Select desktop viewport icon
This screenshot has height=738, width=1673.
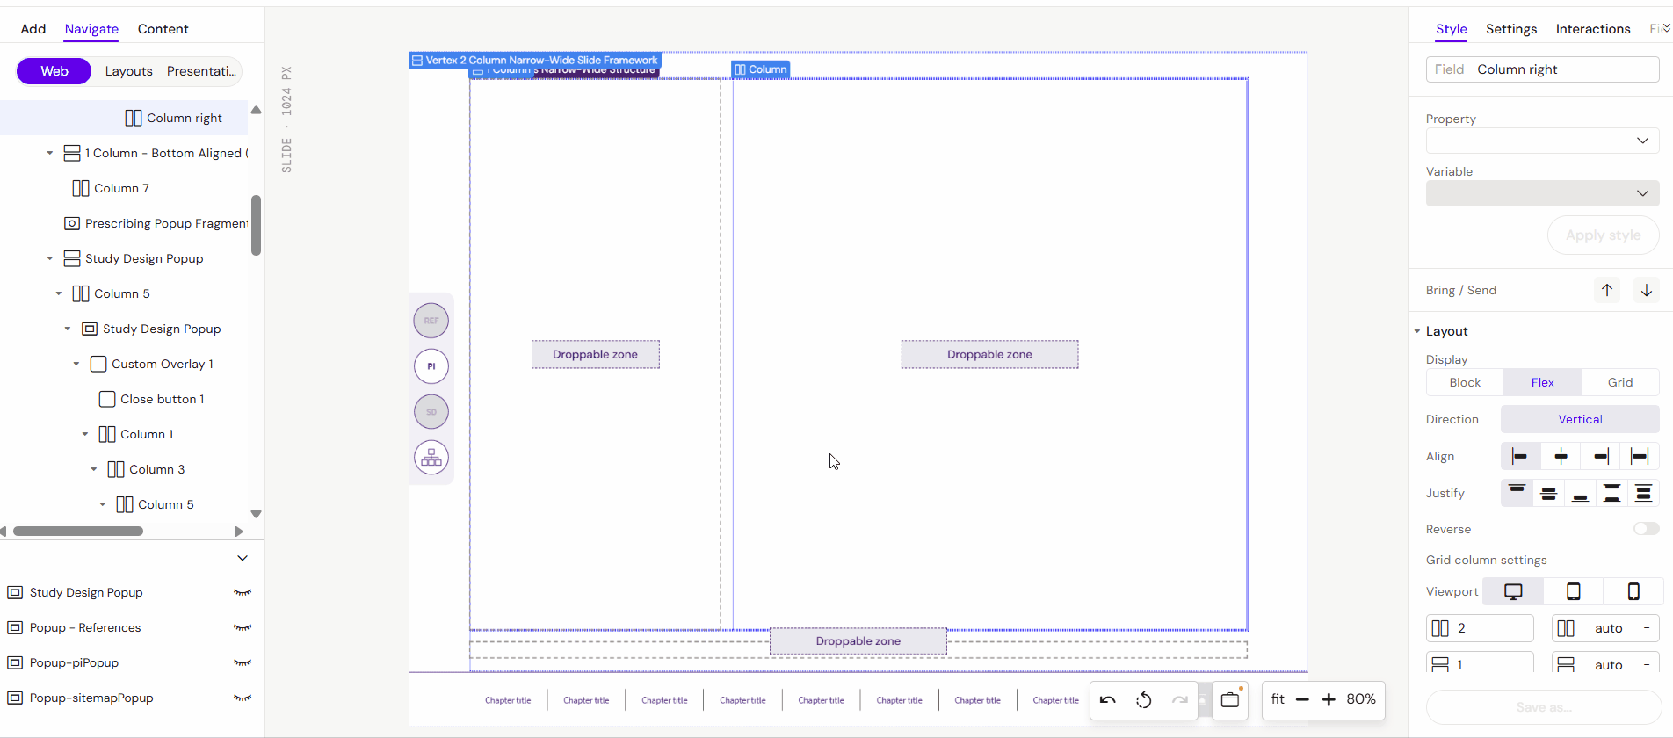coord(1513,591)
